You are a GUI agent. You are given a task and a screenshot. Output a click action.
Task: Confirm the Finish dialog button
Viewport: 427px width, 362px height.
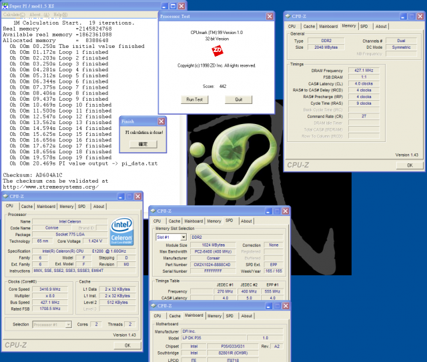pyautogui.click(x=143, y=144)
